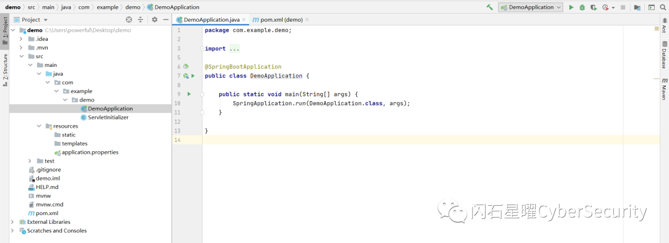This screenshot has height=243, width=669.
Task: Open the Structure tool window tab
Action: [x=5, y=70]
